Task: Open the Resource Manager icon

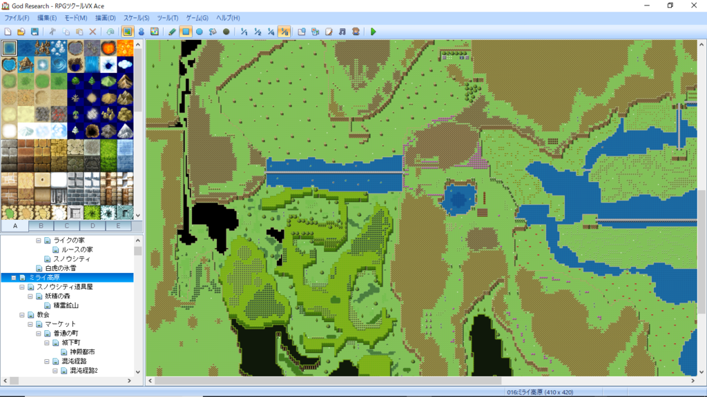Action: (315, 32)
